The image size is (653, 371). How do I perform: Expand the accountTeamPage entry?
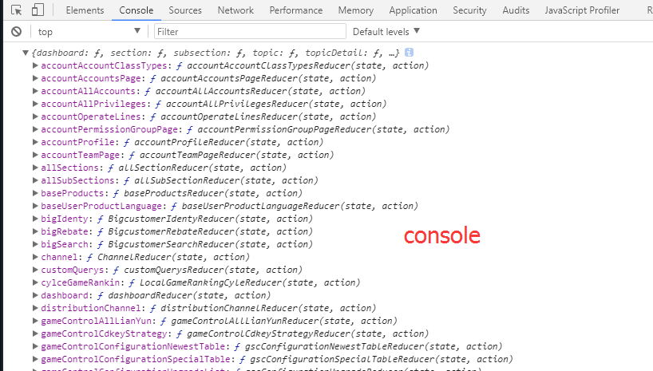tap(35, 155)
